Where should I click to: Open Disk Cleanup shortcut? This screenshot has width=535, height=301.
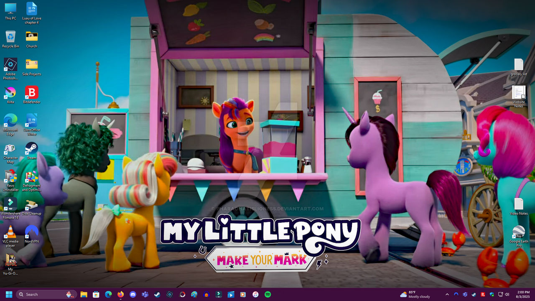[x=32, y=207]
